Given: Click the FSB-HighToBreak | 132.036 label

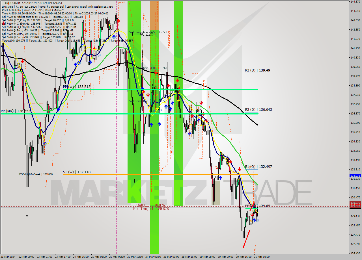Looking at the screenshot, I should [36, 174].
